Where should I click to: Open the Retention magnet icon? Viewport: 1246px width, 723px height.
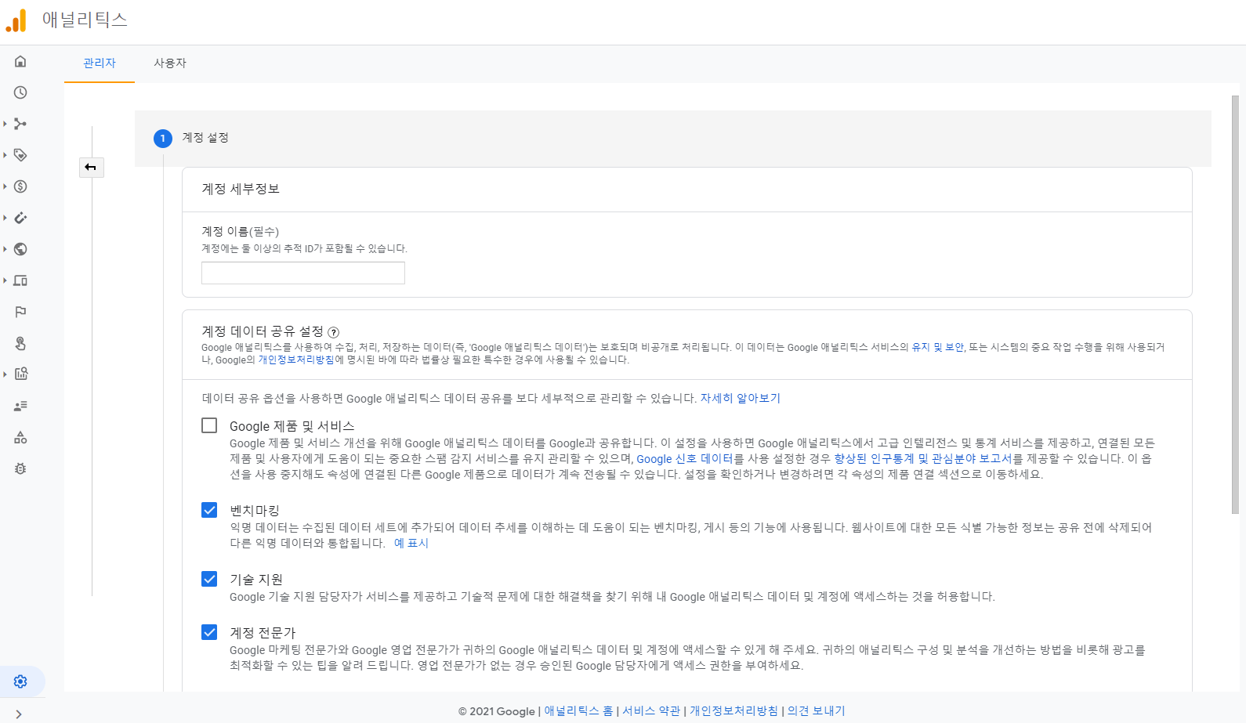[20, 218]
